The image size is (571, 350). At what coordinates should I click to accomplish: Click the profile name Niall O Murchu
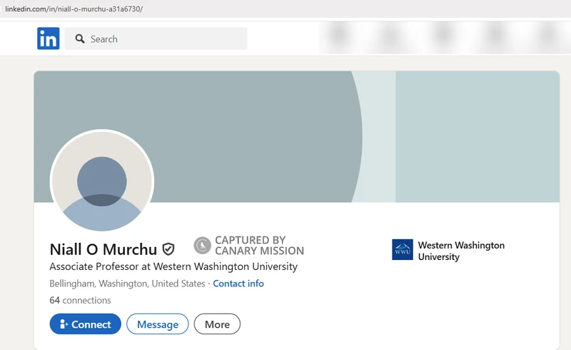(x=103, y=249)
